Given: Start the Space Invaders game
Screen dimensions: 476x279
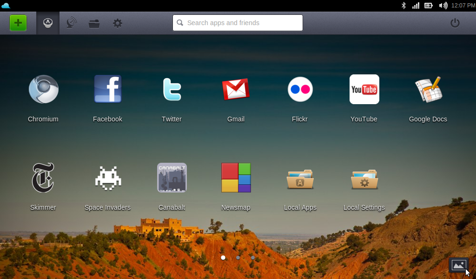Looking at the screenshot, I should [107, 178].
